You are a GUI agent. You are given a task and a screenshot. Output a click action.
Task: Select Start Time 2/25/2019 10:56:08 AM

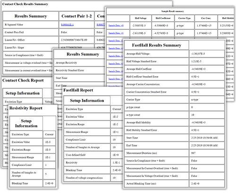204,138
